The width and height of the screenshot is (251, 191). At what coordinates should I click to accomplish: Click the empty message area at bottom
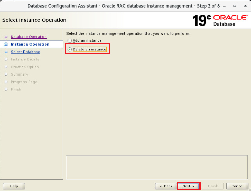point(157,167)
